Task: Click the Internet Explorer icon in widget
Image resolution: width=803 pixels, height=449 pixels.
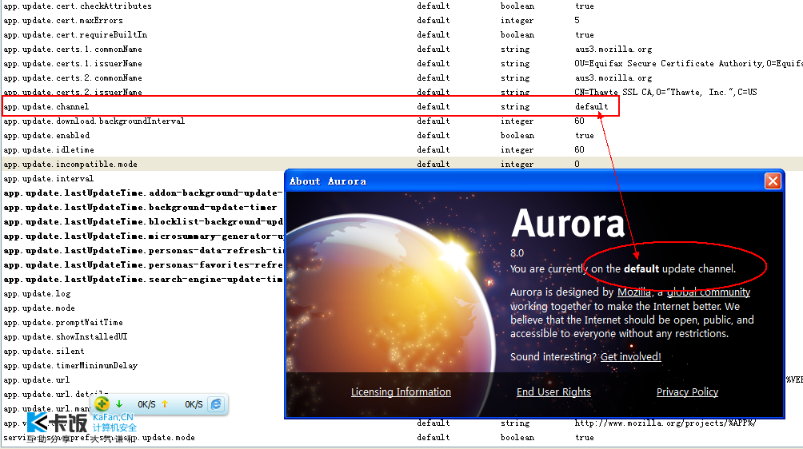Action: point(216,404)
